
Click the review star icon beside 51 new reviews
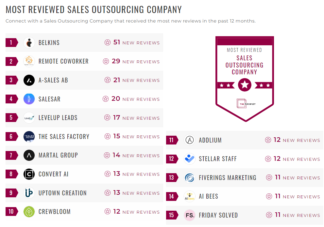[107, 42]
